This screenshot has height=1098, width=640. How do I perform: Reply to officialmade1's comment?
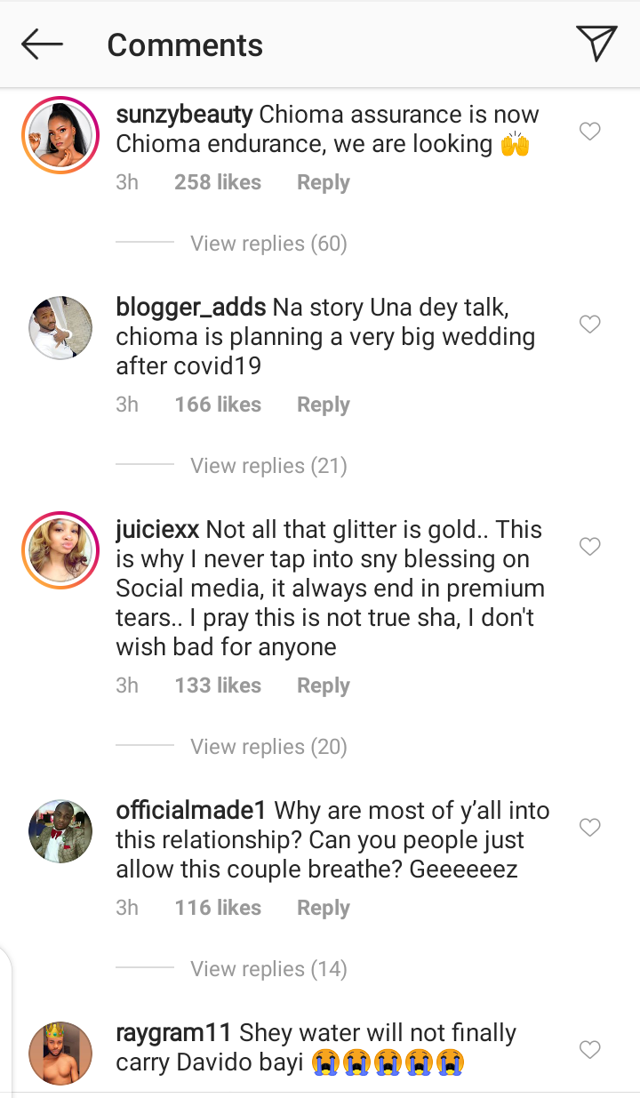click(324, 908)
